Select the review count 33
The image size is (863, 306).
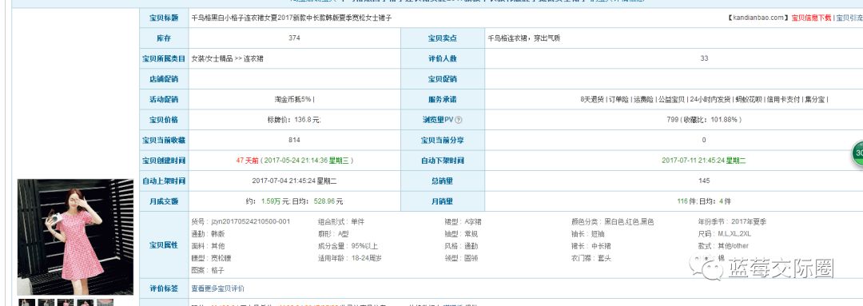pos(704,59)
